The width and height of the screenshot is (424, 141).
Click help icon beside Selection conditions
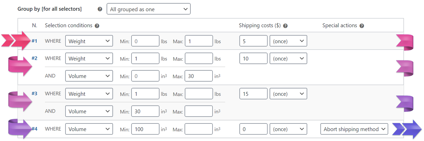pos(97,26)
